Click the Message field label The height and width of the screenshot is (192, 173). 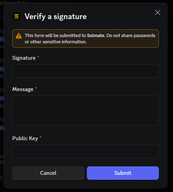click(x=23, y=89)
